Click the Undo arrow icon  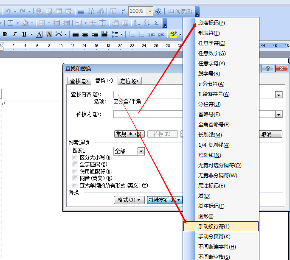click(x=8, y=11)
